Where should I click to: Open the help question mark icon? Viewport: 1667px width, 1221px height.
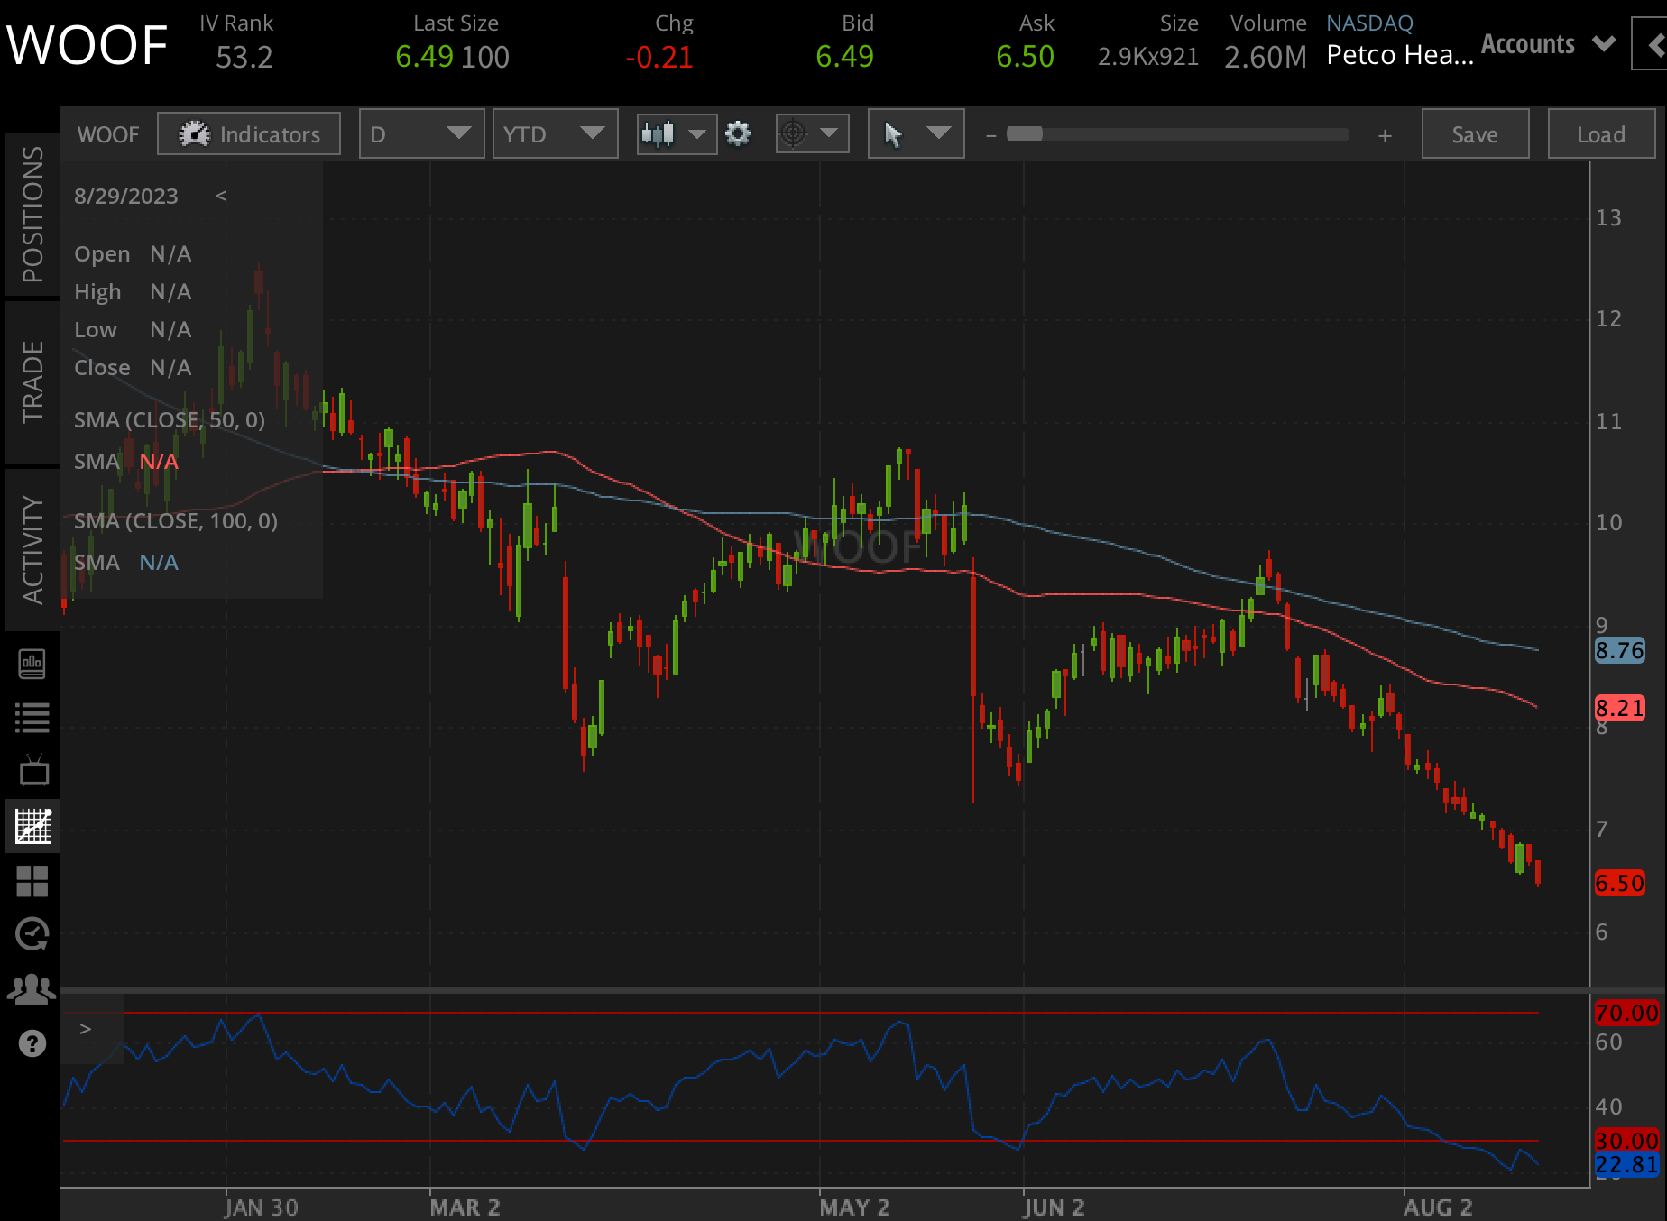coord(32,1044)
